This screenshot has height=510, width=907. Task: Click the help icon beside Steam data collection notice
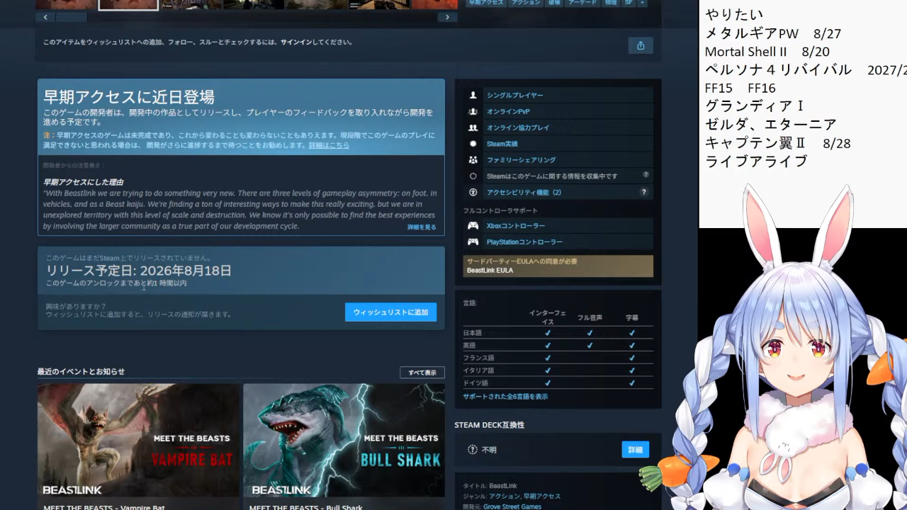[646, 175]
